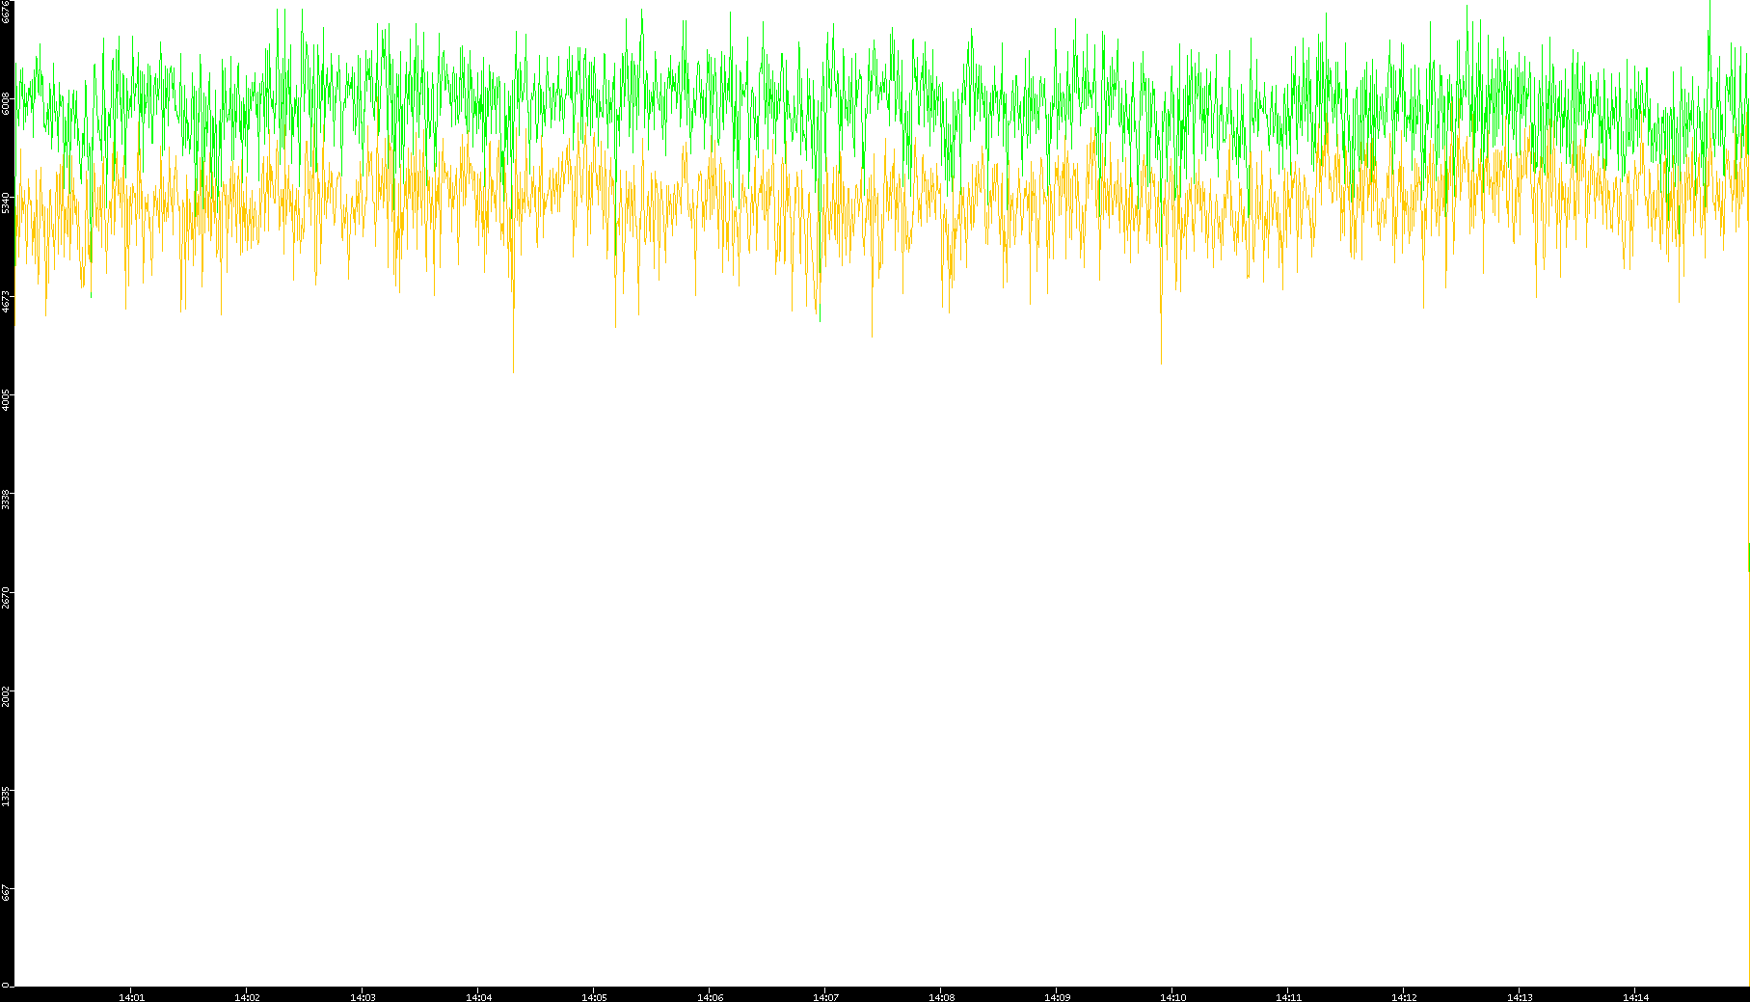Click the 2002 vertical axis label
The height and width of the screenshot is (1002, 1750).
[x=7, y=695]
